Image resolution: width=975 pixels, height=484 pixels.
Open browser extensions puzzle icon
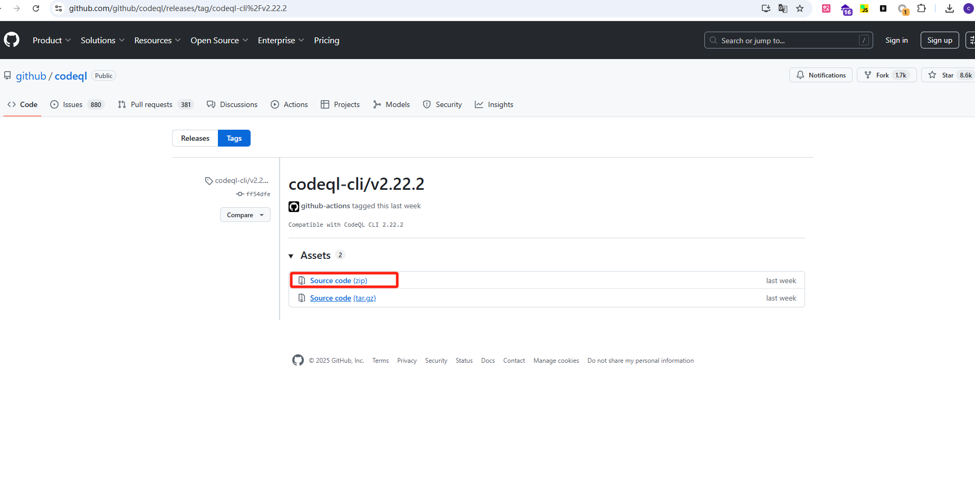922,8
